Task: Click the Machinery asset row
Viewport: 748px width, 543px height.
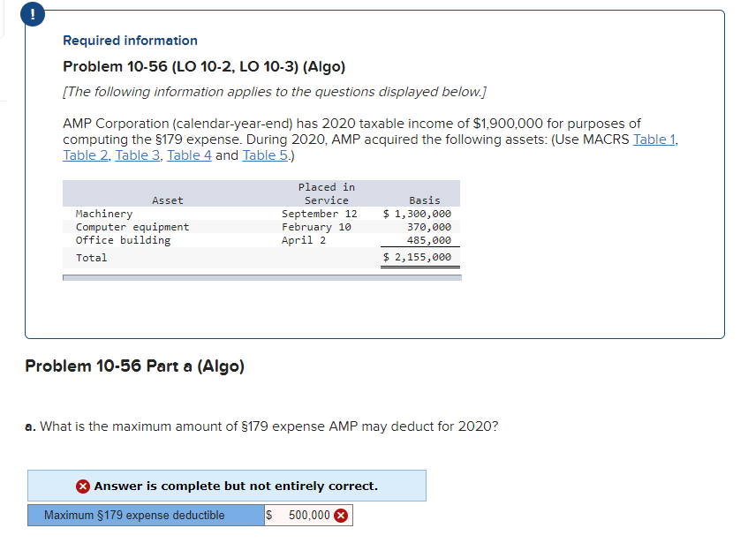Action: (x=104, y=213)
